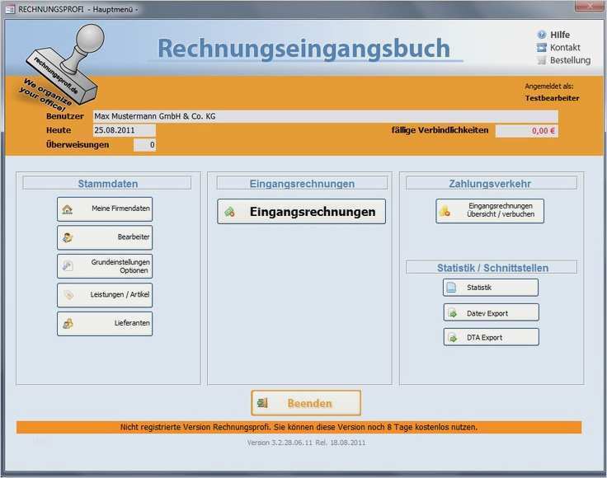Click the Lieferanten supplier icon
Viewport: 607px width, 478px height.
[68, 324]
